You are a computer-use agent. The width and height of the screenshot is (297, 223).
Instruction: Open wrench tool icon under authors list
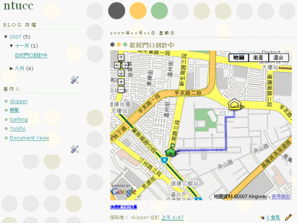coord(75,149)
